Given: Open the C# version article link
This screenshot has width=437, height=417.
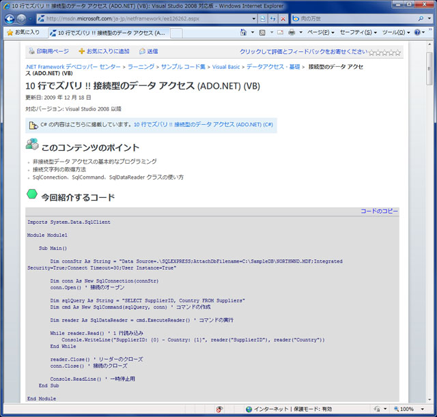Looking at the screenshot, I should pyautogui.click(x=203, y=124).
